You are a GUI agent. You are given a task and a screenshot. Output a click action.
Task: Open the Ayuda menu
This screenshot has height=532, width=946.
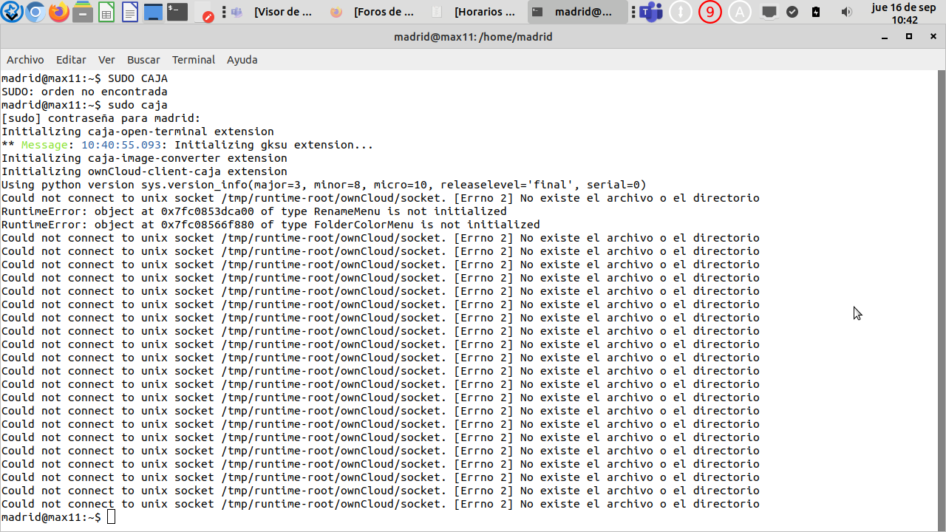(242, 60)
